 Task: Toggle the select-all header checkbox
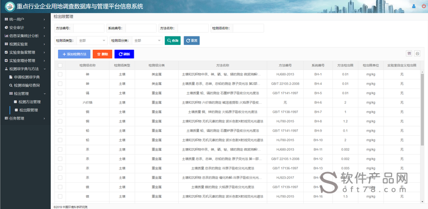point(60,65)
